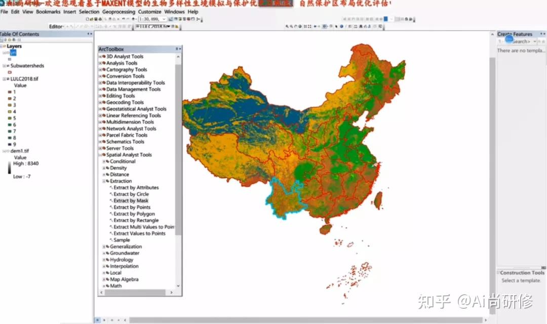The image size is (547, 324).
Task: Click the Full Extent globe icon
Action: tap(300, 26)
